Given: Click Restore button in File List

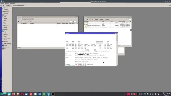Looking at the screenshot, I should coord(102,19).
